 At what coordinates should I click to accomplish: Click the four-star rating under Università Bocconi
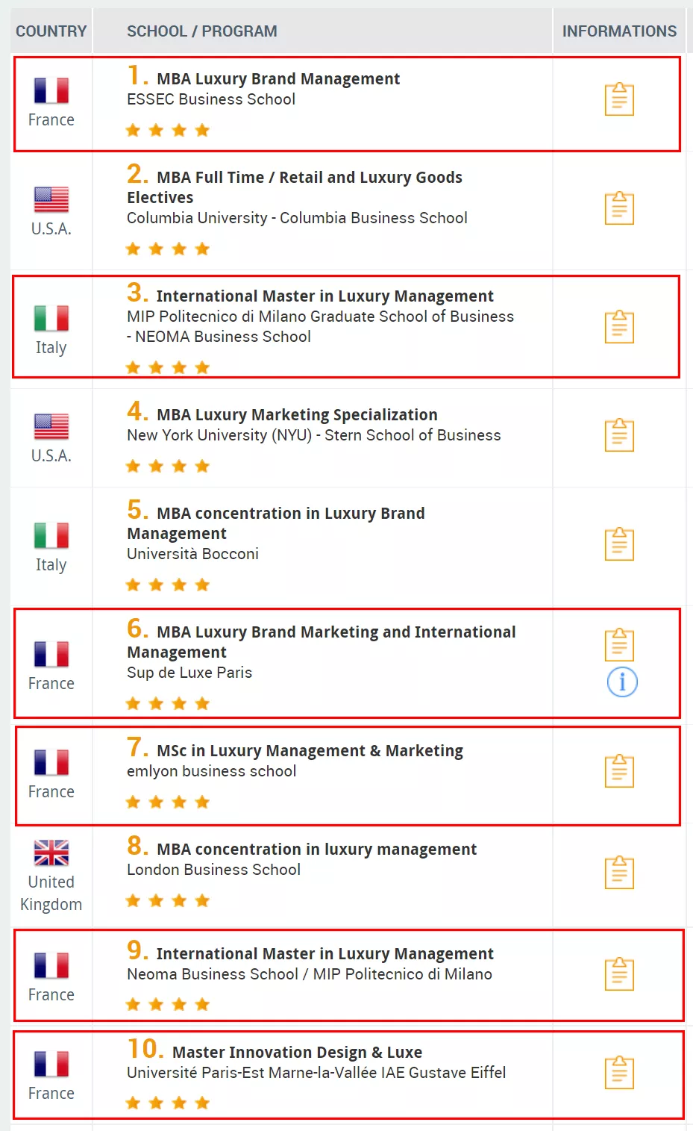[x=168, y=585]
